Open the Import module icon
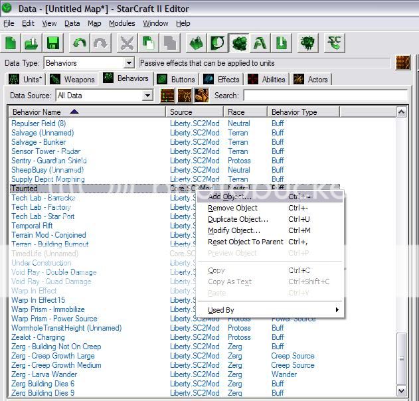Viewport: 419px width, 401px height. (281, 42)
